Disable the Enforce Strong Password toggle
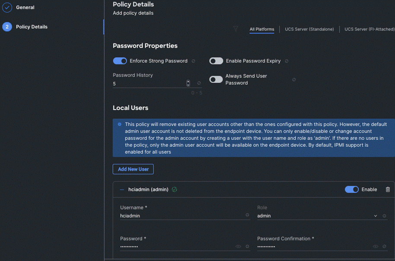Screen dimensions: 395x261 point(120,61)
